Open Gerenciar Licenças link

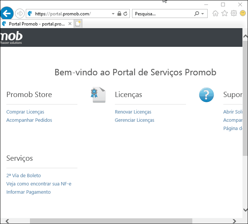[134, 120]
